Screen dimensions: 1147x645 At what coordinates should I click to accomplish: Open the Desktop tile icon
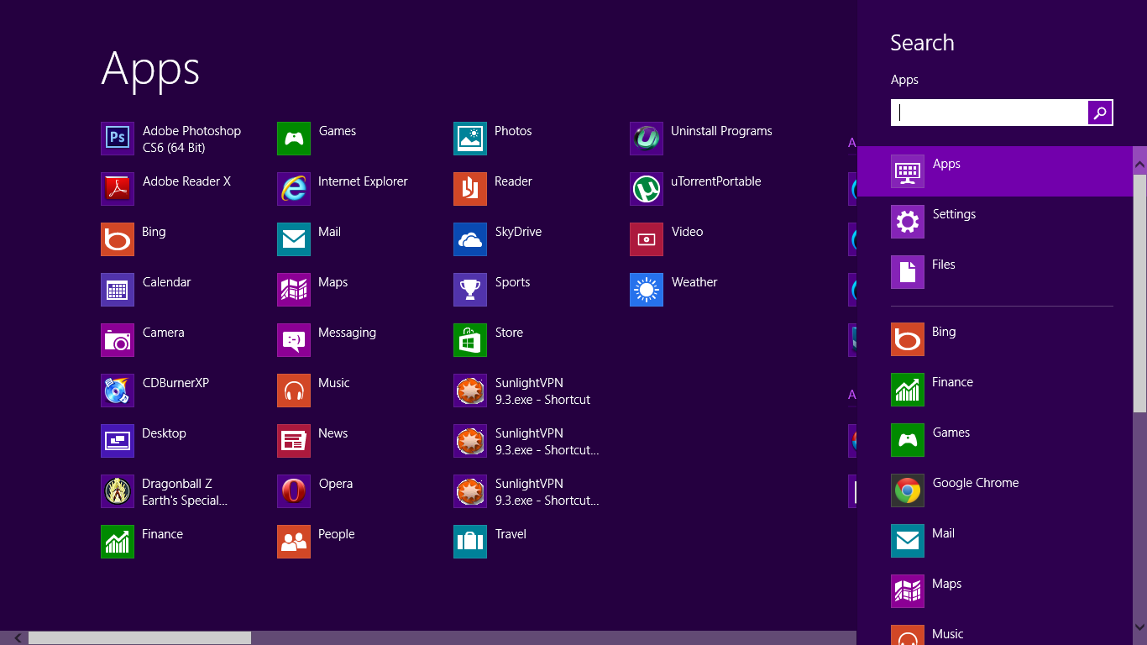click(118, 441)
